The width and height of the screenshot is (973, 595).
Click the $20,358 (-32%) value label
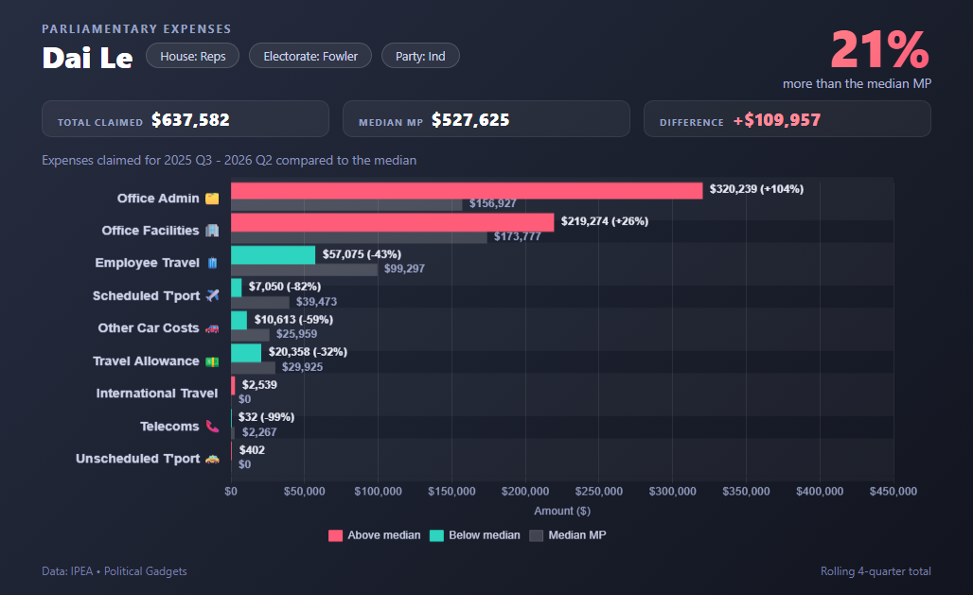coord(308,352)
